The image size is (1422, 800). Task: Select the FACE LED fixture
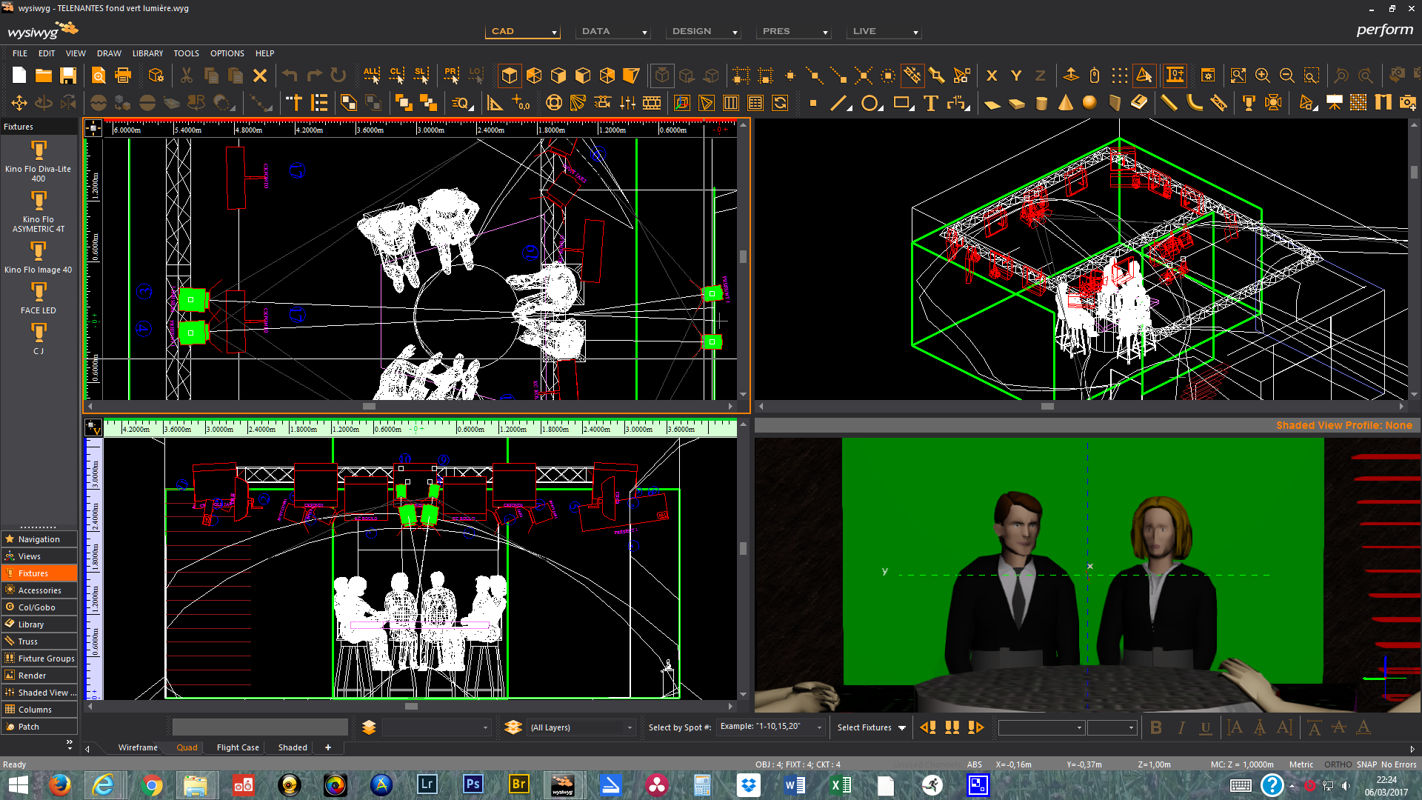(39, 299)
